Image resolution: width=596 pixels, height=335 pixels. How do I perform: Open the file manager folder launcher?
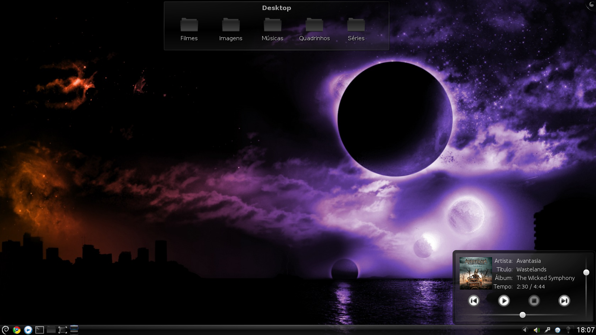[x=51, y=330]
